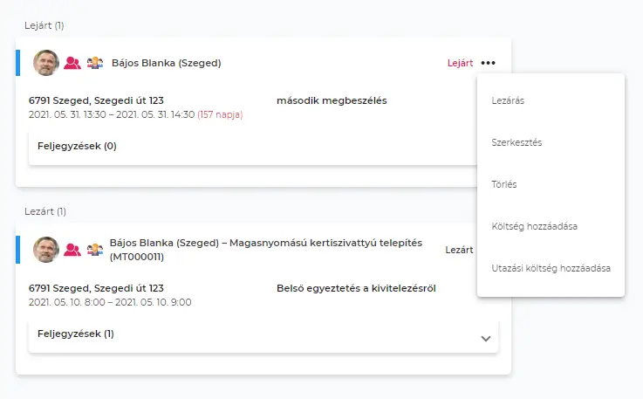The width and height of the screenshot is (643, 399).
Task: Click avatar photo in closed meeting card
Action: pyautogui.click(x=45, y=250)
